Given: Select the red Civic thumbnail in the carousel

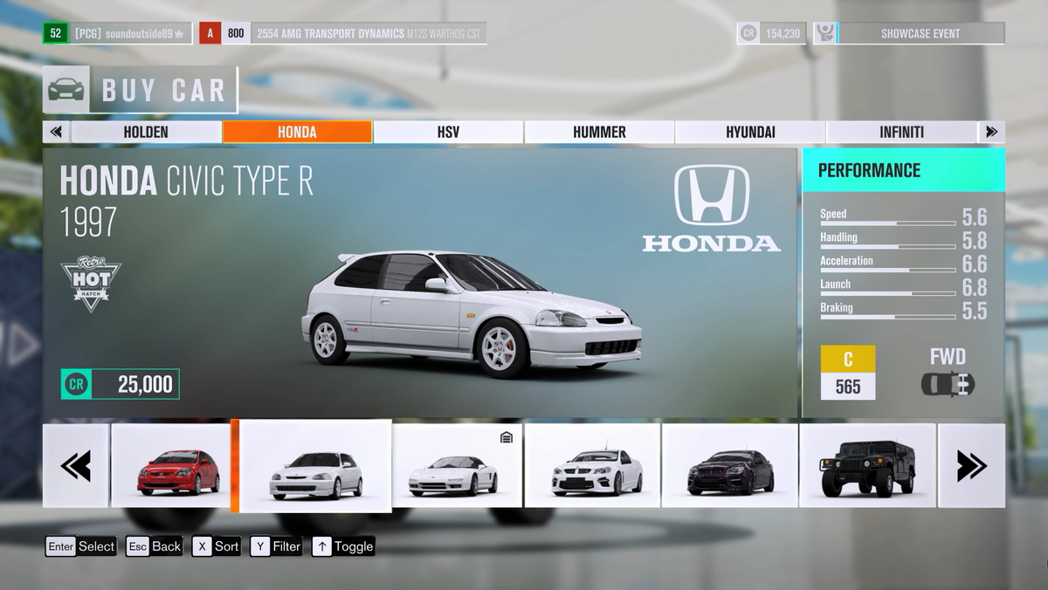Looking at the screenshot, I should pos(172,465).
